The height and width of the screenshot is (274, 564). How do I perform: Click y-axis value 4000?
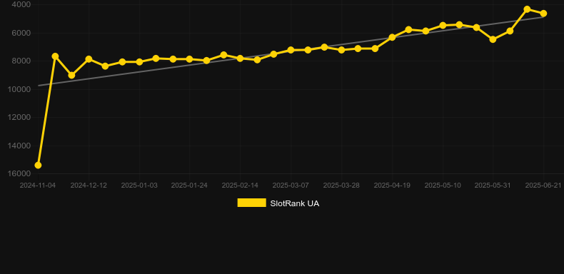point(21,4)
